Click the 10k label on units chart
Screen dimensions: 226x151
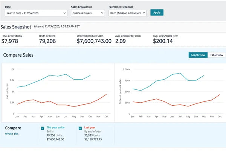(x=12, y=69)
